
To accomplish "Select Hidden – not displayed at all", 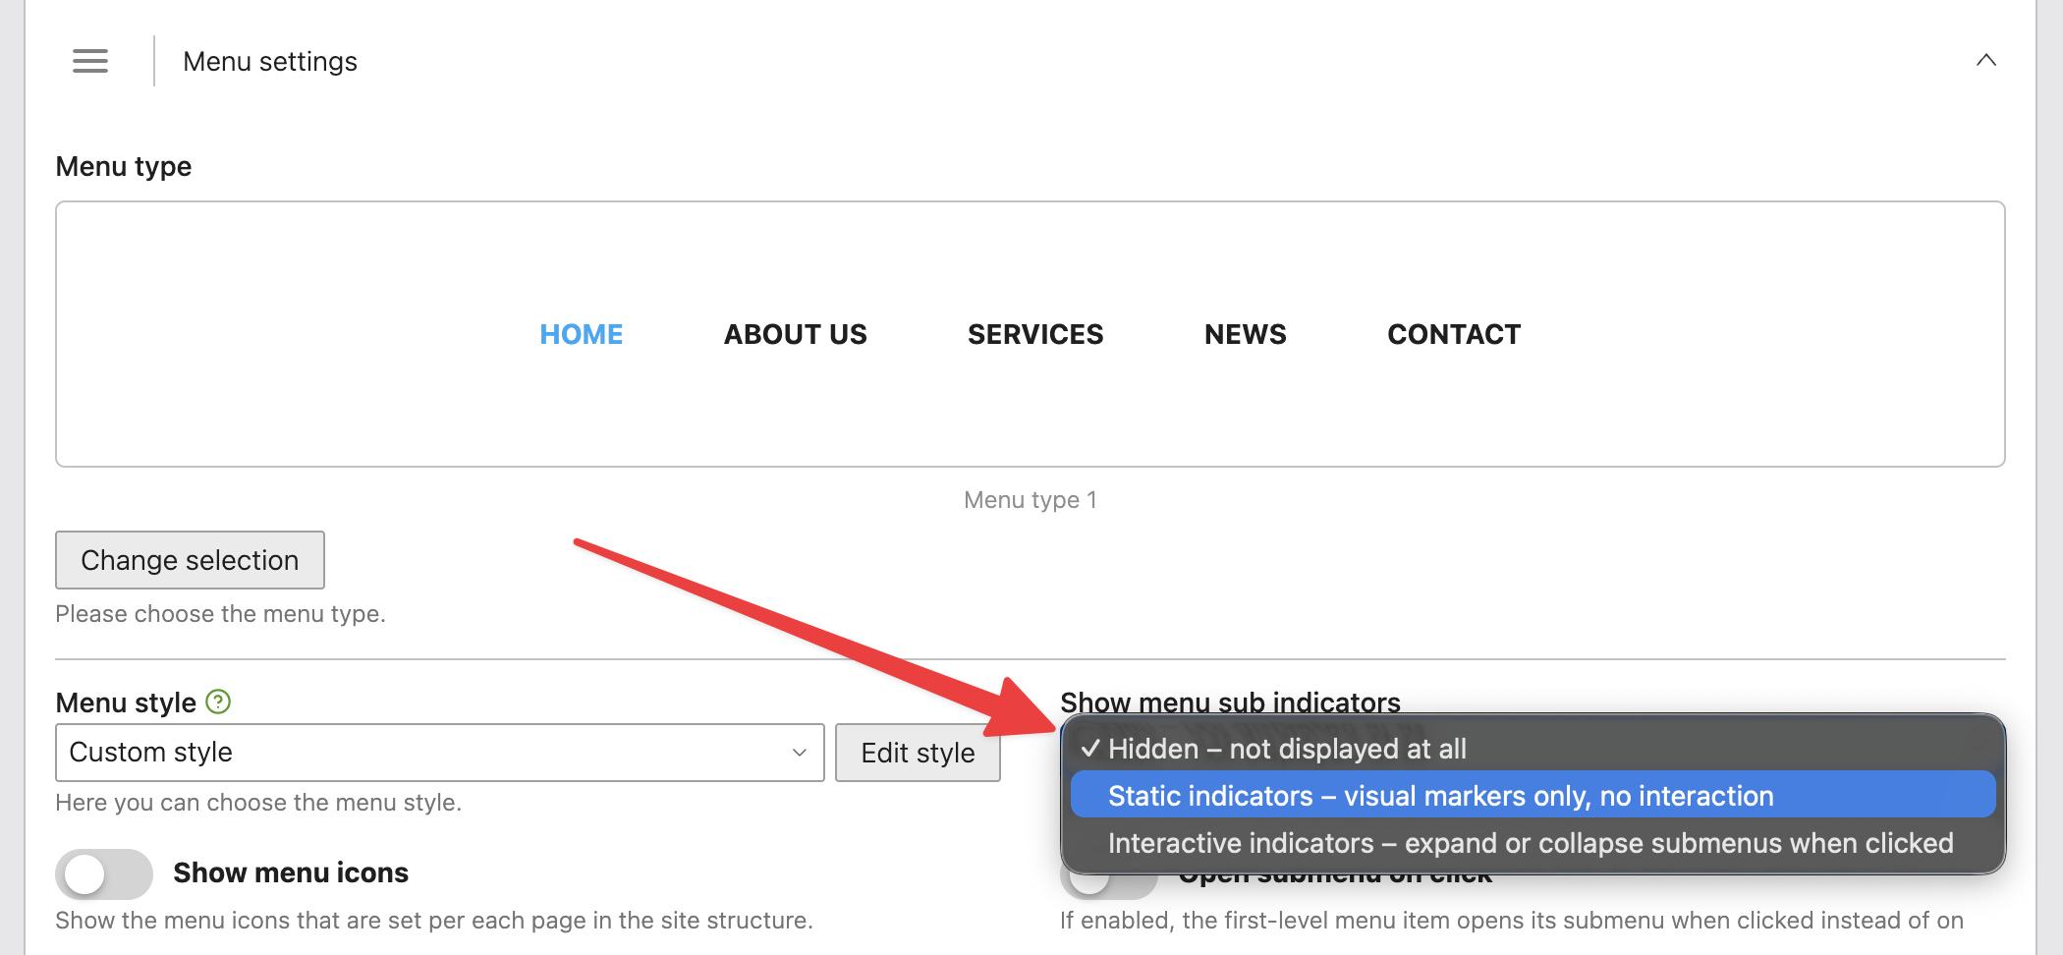I will 1287,750.
